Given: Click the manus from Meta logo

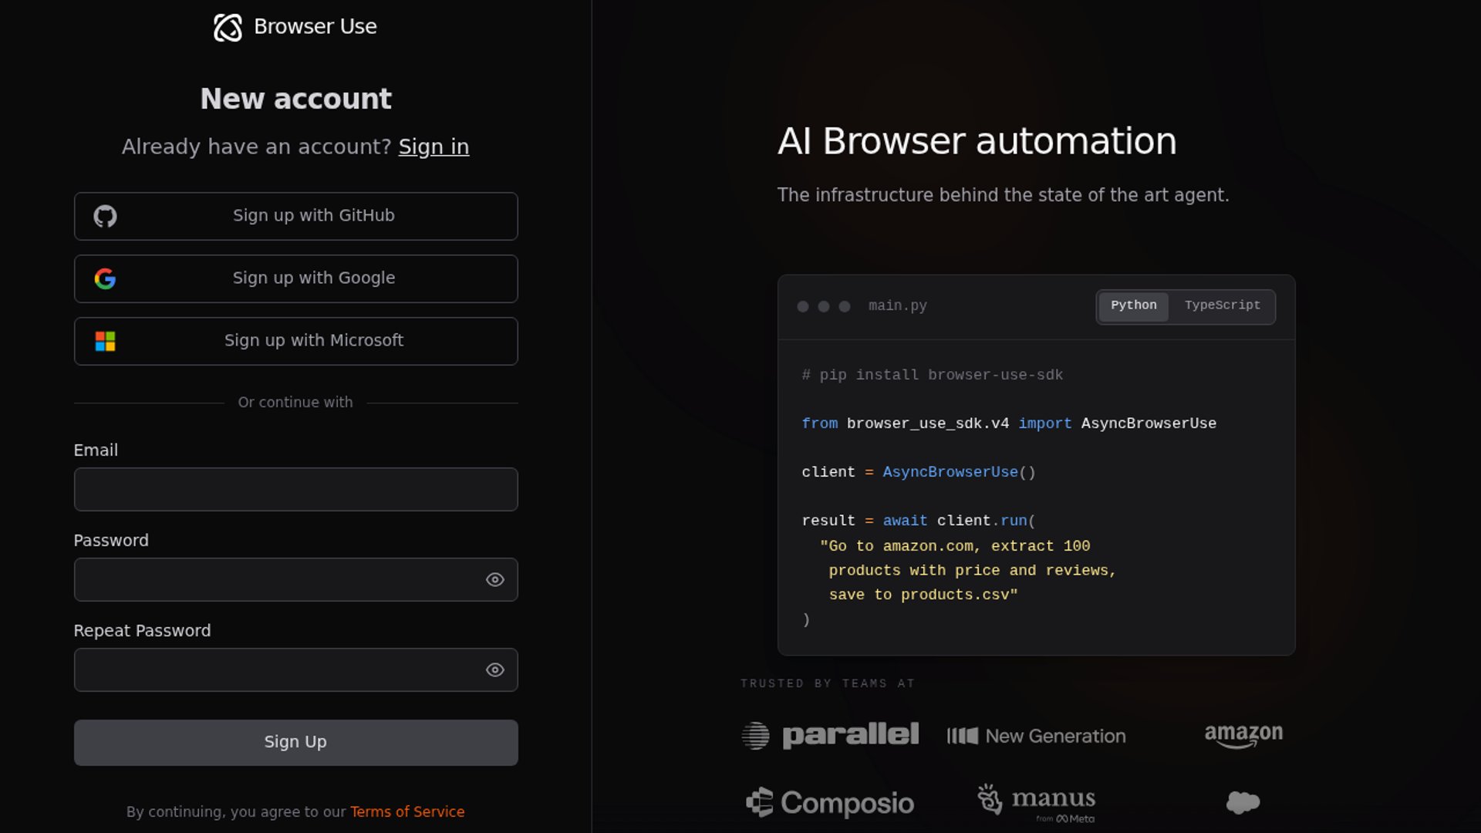Looking at the screenshot, I should tap(1036, 803).
